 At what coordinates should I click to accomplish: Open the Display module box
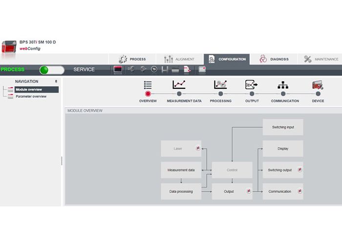pos(283,148)
